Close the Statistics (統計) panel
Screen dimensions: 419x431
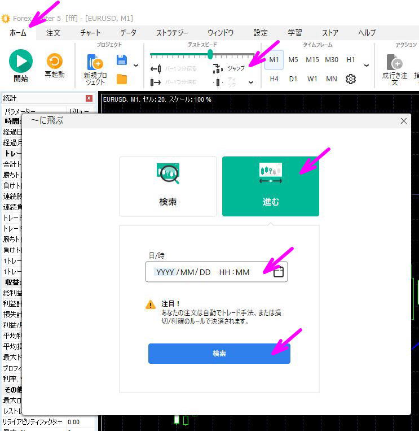coord(89,98)
